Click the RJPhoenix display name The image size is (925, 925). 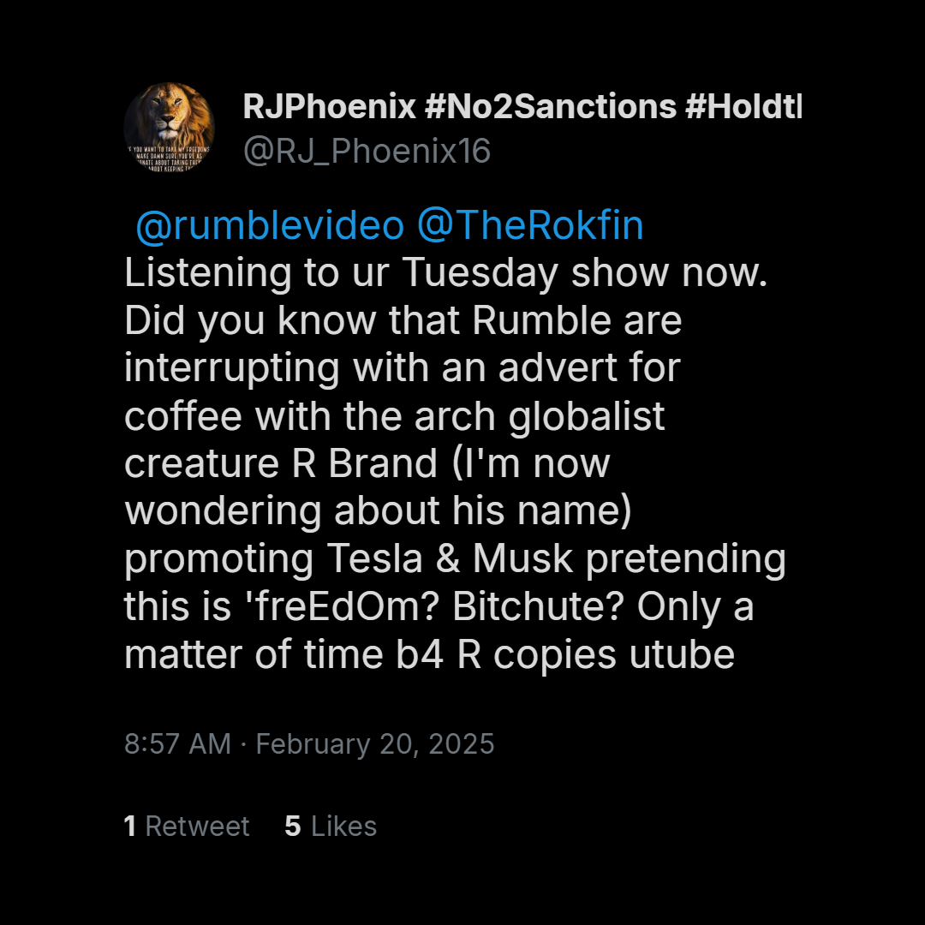point(329,107)
